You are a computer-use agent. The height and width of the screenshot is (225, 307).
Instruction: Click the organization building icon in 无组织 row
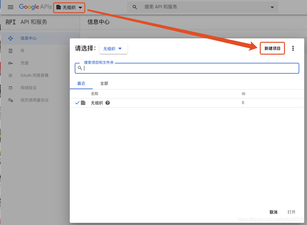(x=83, y=103)
